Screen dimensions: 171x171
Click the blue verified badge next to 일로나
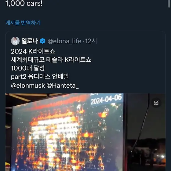tap(42, 41)
